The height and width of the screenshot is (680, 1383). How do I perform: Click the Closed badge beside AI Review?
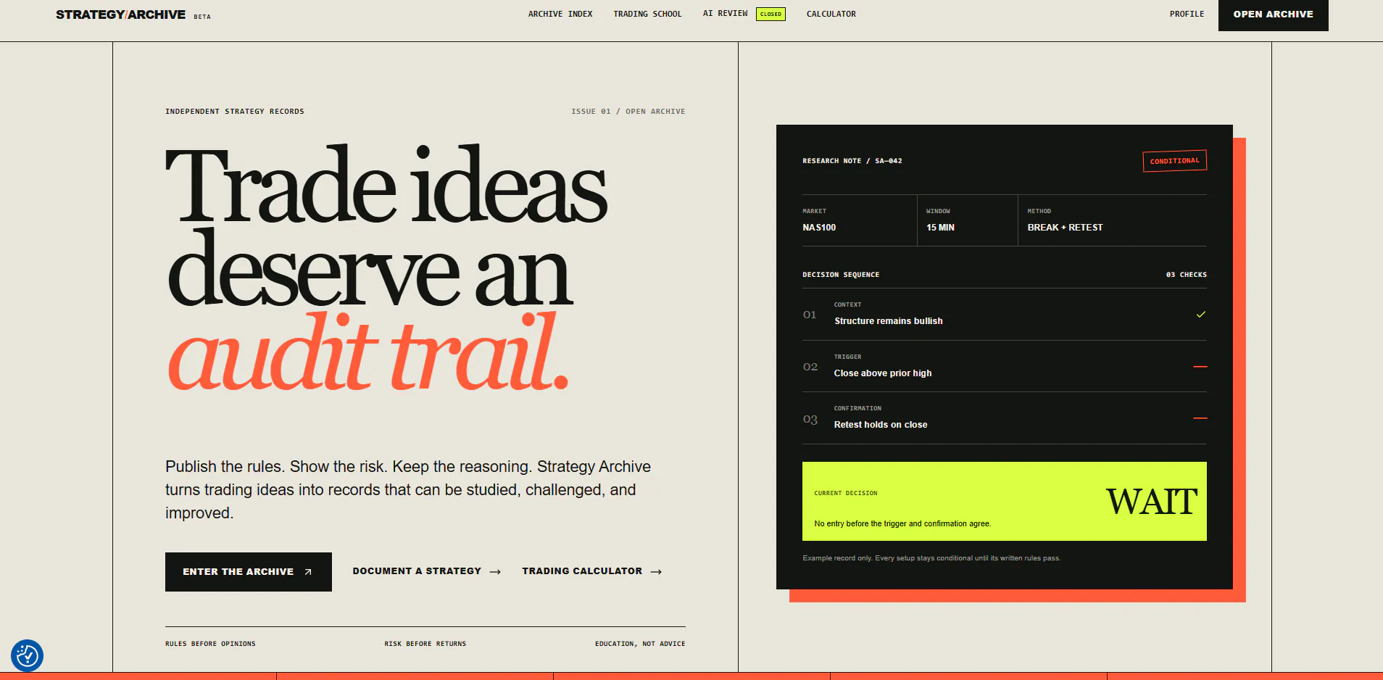(x=771, y=14)
